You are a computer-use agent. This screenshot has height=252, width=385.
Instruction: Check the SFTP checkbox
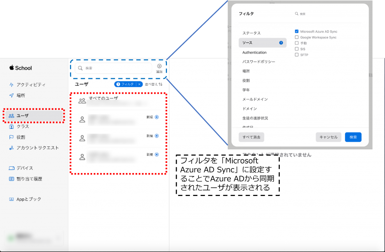[297, 55]
